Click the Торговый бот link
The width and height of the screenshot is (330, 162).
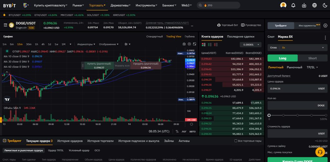point(228,25)
